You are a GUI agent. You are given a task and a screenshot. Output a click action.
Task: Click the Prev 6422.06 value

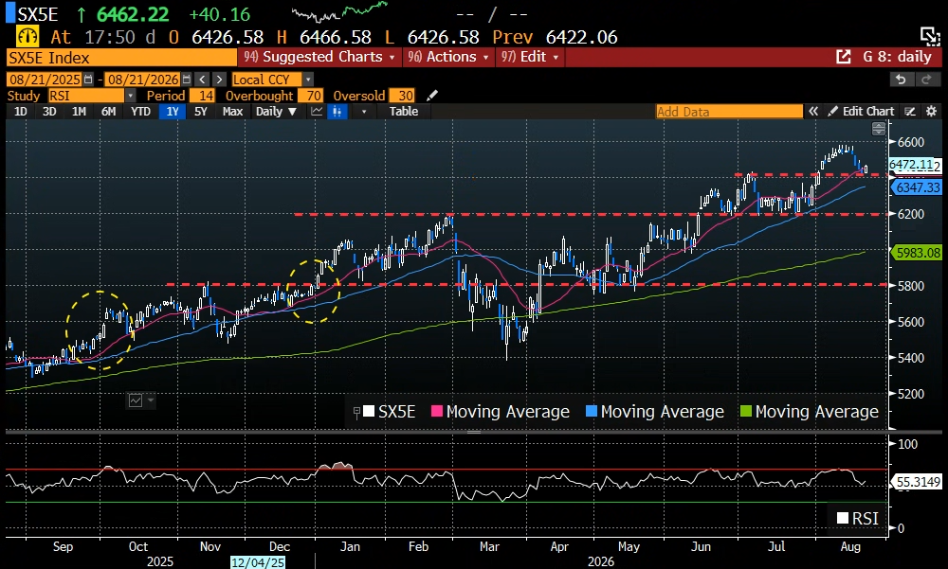click(x=582, y=38)
